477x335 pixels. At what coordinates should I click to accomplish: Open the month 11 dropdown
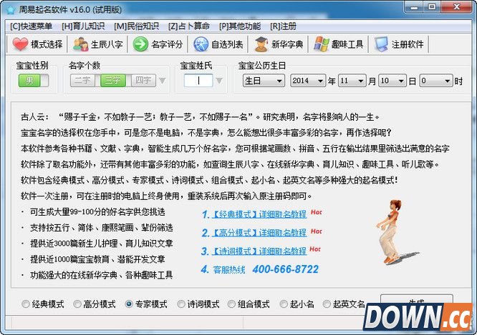tap(352, 81)
